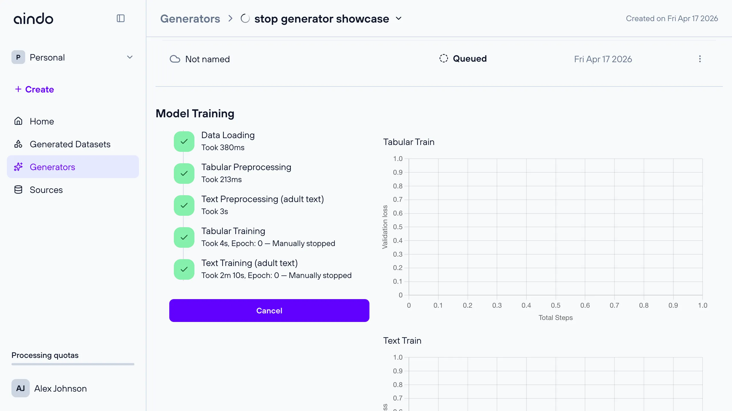Click the AJ user avatar

(21, 388)
